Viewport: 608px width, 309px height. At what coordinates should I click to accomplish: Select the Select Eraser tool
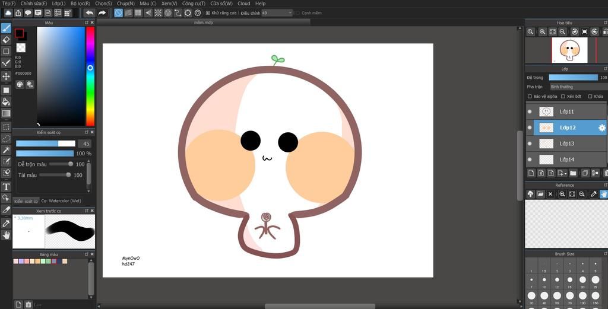pyautogui.click(x=6, y=173)
